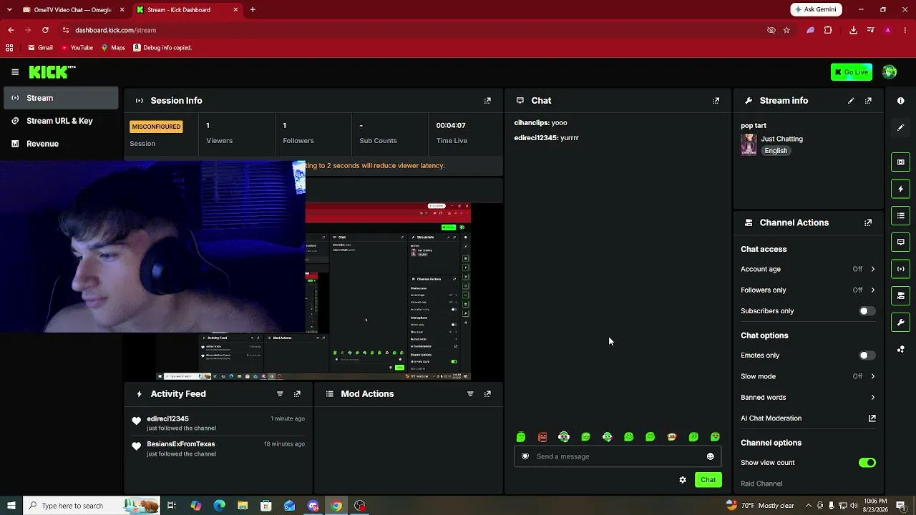Toggle Subscribers only chat mode
The image size is (916, 515).
coord(867,311)
